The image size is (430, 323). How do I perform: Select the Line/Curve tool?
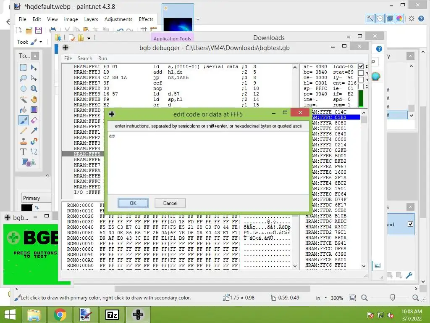click(x=34, y=152)
